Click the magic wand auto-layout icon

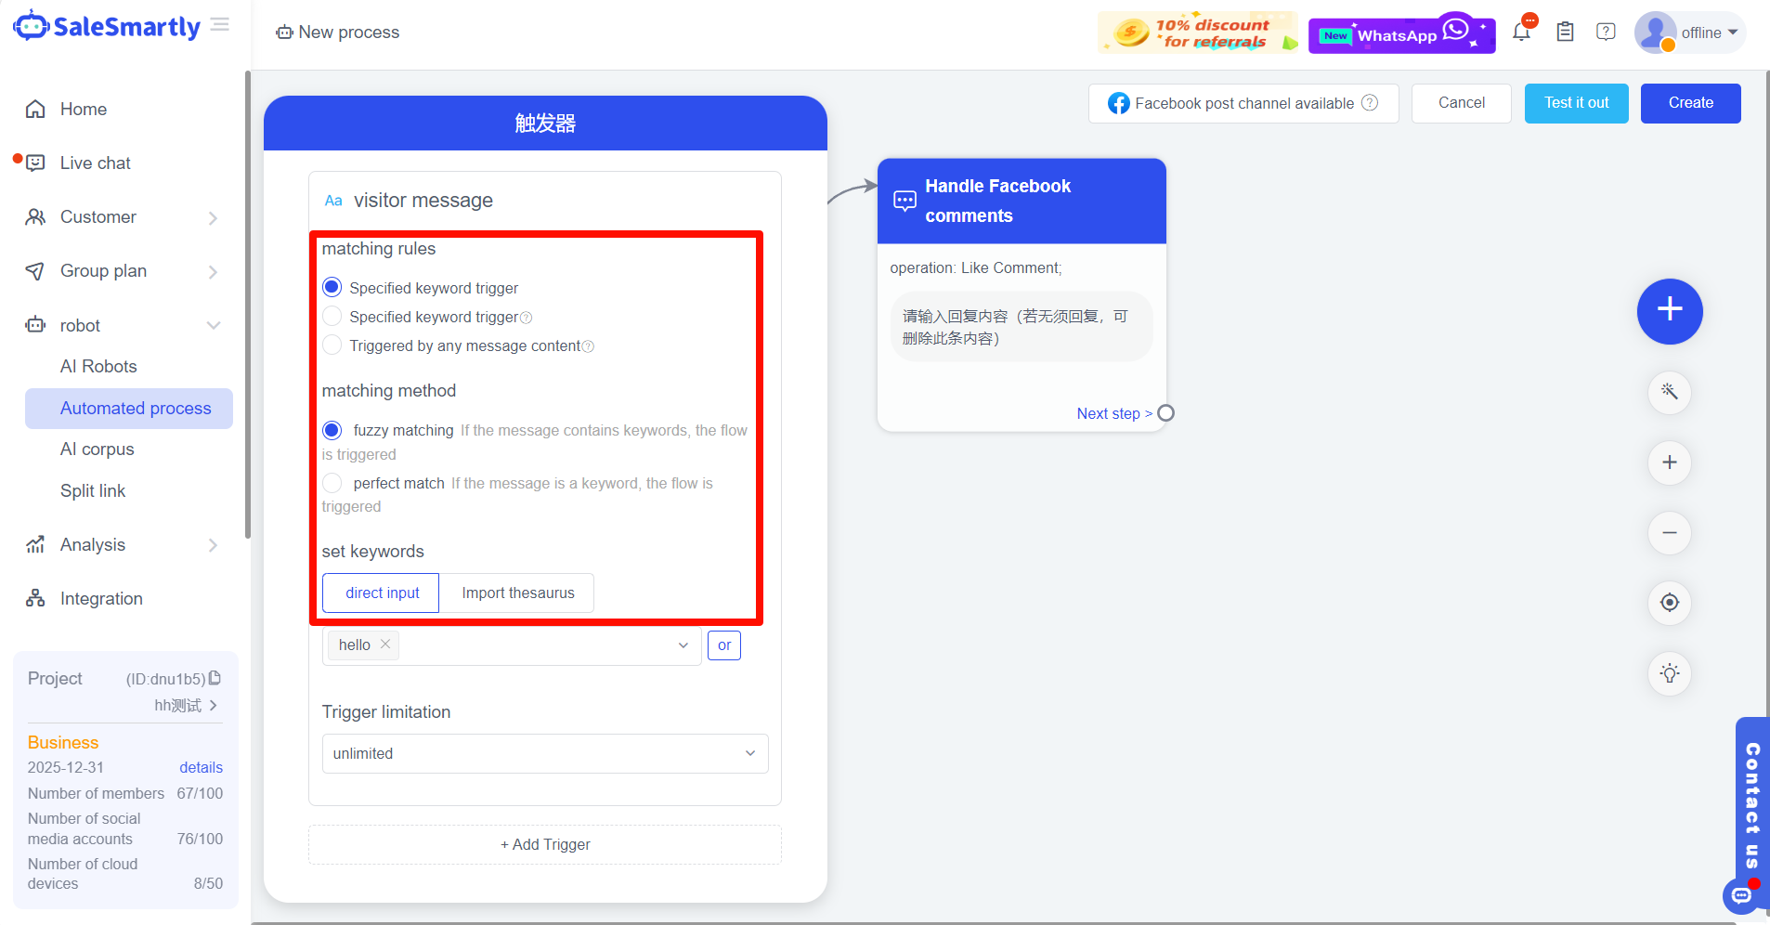(1670, 392)
